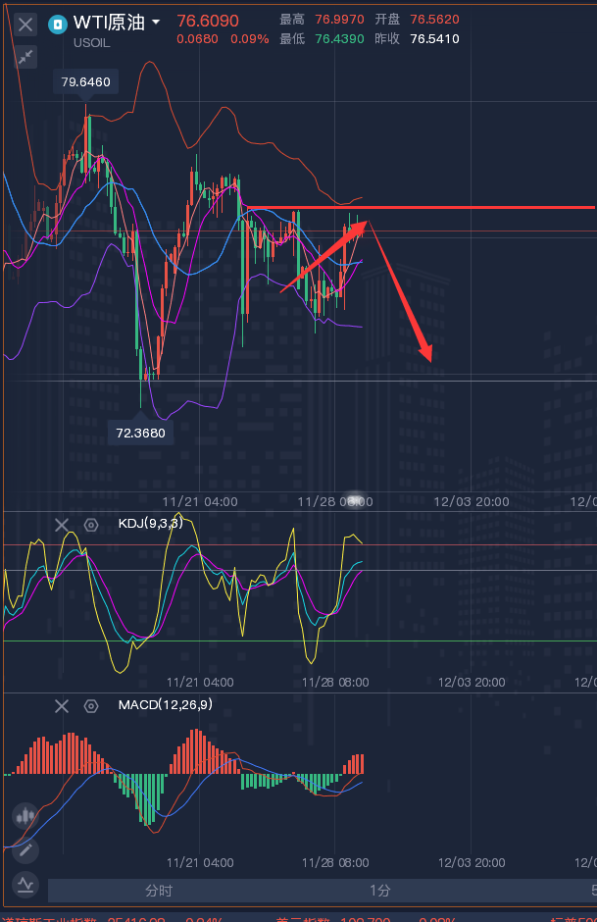Switch to the 1分 timeframe tab
The width and height of the screenshot is (597, 922).
(380, 891)
